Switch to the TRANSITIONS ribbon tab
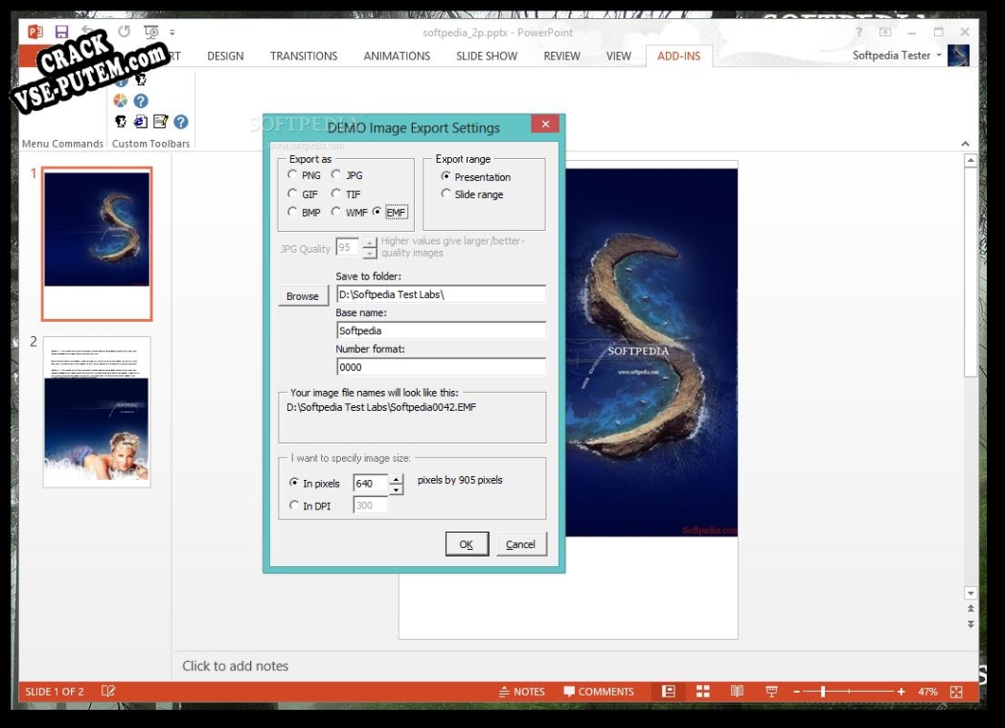1005x728 pixels. tap(303, 57)
